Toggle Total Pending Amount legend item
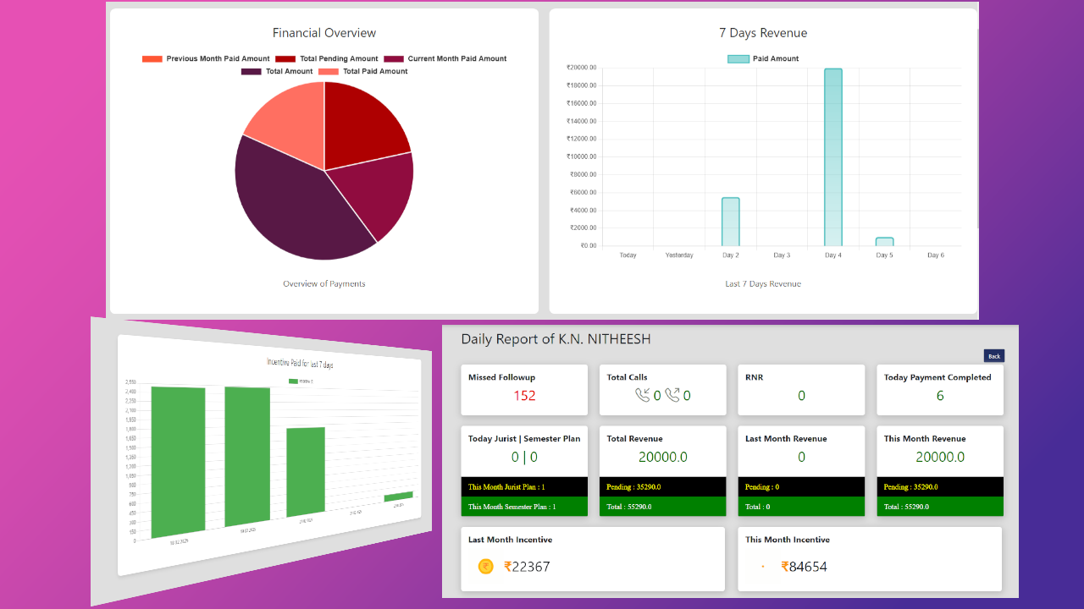 coord(327,59)
